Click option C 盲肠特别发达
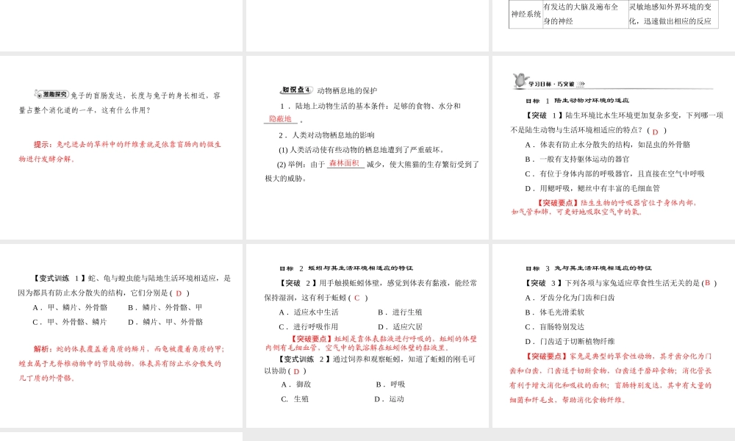Viewport: 735px width, 441px height. [x=554, y=326]
